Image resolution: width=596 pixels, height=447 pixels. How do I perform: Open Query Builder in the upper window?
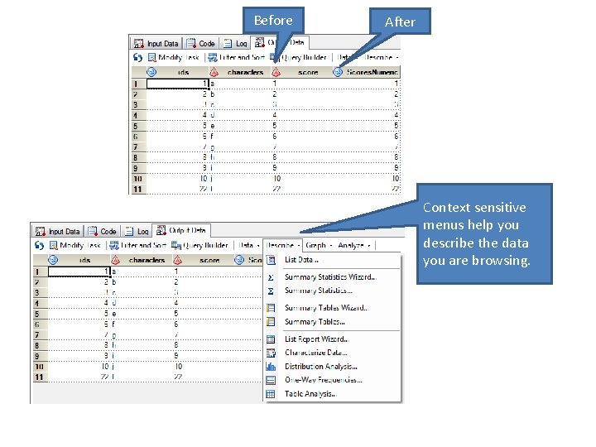tap(298, 57)
